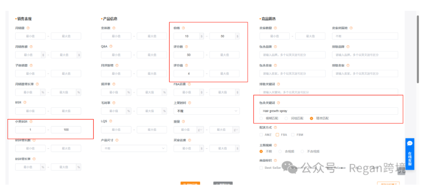Select the 精准匹配 radio option
This screenshot has height=193, width=441.
click(x=311, y=118)
